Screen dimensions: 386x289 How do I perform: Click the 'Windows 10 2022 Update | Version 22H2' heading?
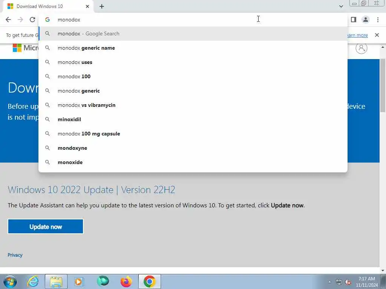pyautogui.click(x=91, y=190)
